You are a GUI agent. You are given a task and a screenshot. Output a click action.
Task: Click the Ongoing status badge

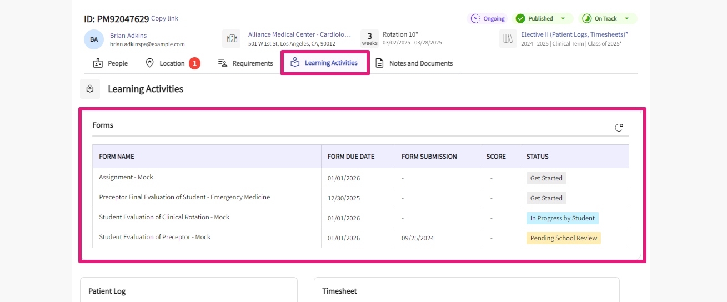point(487,19)
